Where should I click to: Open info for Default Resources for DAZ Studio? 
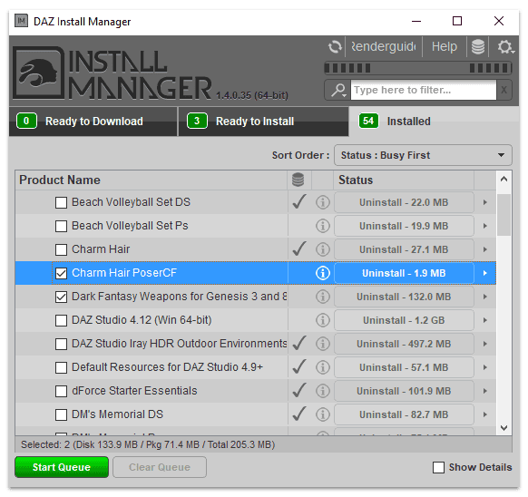tap(323, 367)
